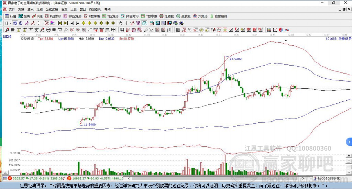
Task: Open 赢家服务 with the dollar icon
Action: (x=219, y=16)
